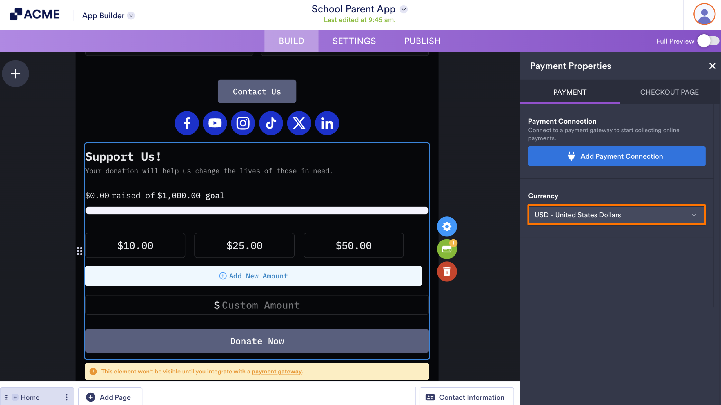Expand the App Builder dropdown

pyautogui.click(x=131, y=15)
